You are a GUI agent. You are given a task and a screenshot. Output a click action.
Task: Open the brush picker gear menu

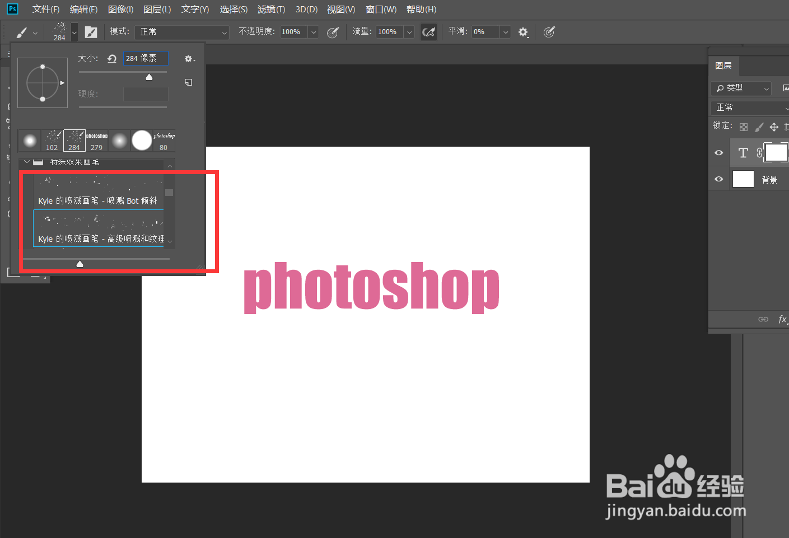pyautogui.click(x=189, y=59)
